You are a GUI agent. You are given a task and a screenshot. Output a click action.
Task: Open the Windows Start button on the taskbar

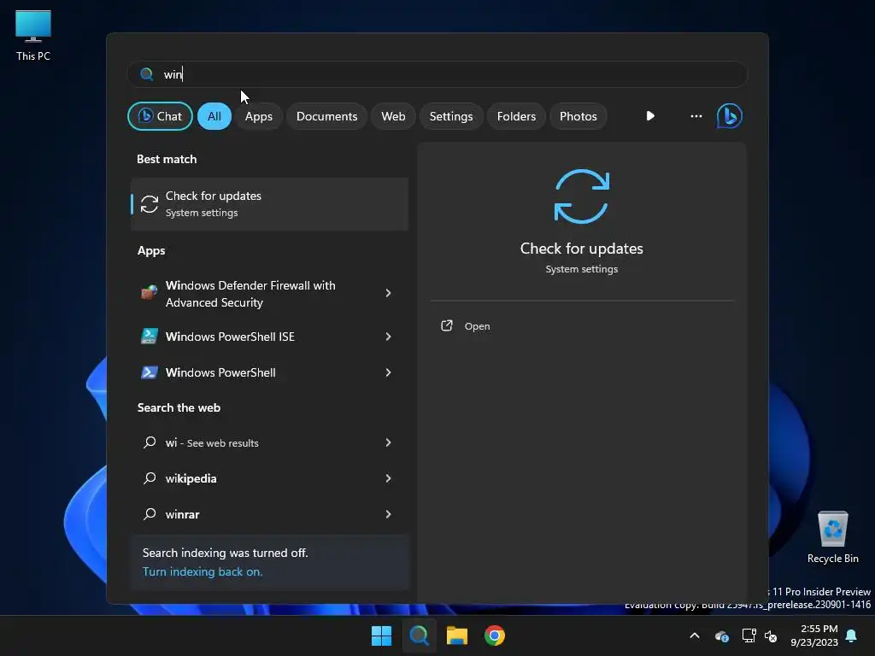(x=382, y=635)
